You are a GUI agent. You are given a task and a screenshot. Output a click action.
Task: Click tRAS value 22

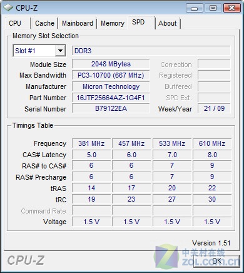tap(212, 188)
